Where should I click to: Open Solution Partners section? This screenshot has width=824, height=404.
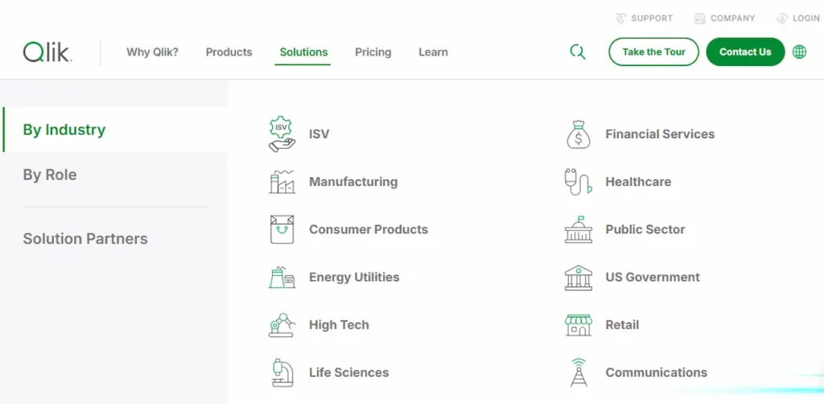pyautogui.click(x=85, y=238)
